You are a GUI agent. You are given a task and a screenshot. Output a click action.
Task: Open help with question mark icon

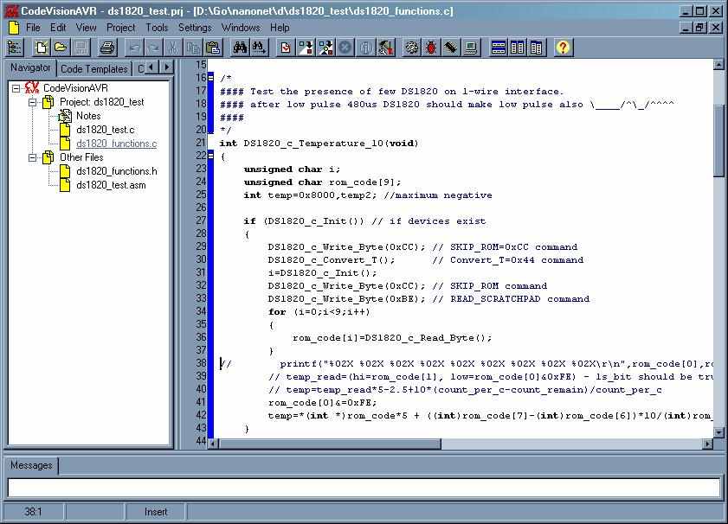[563, 48]
